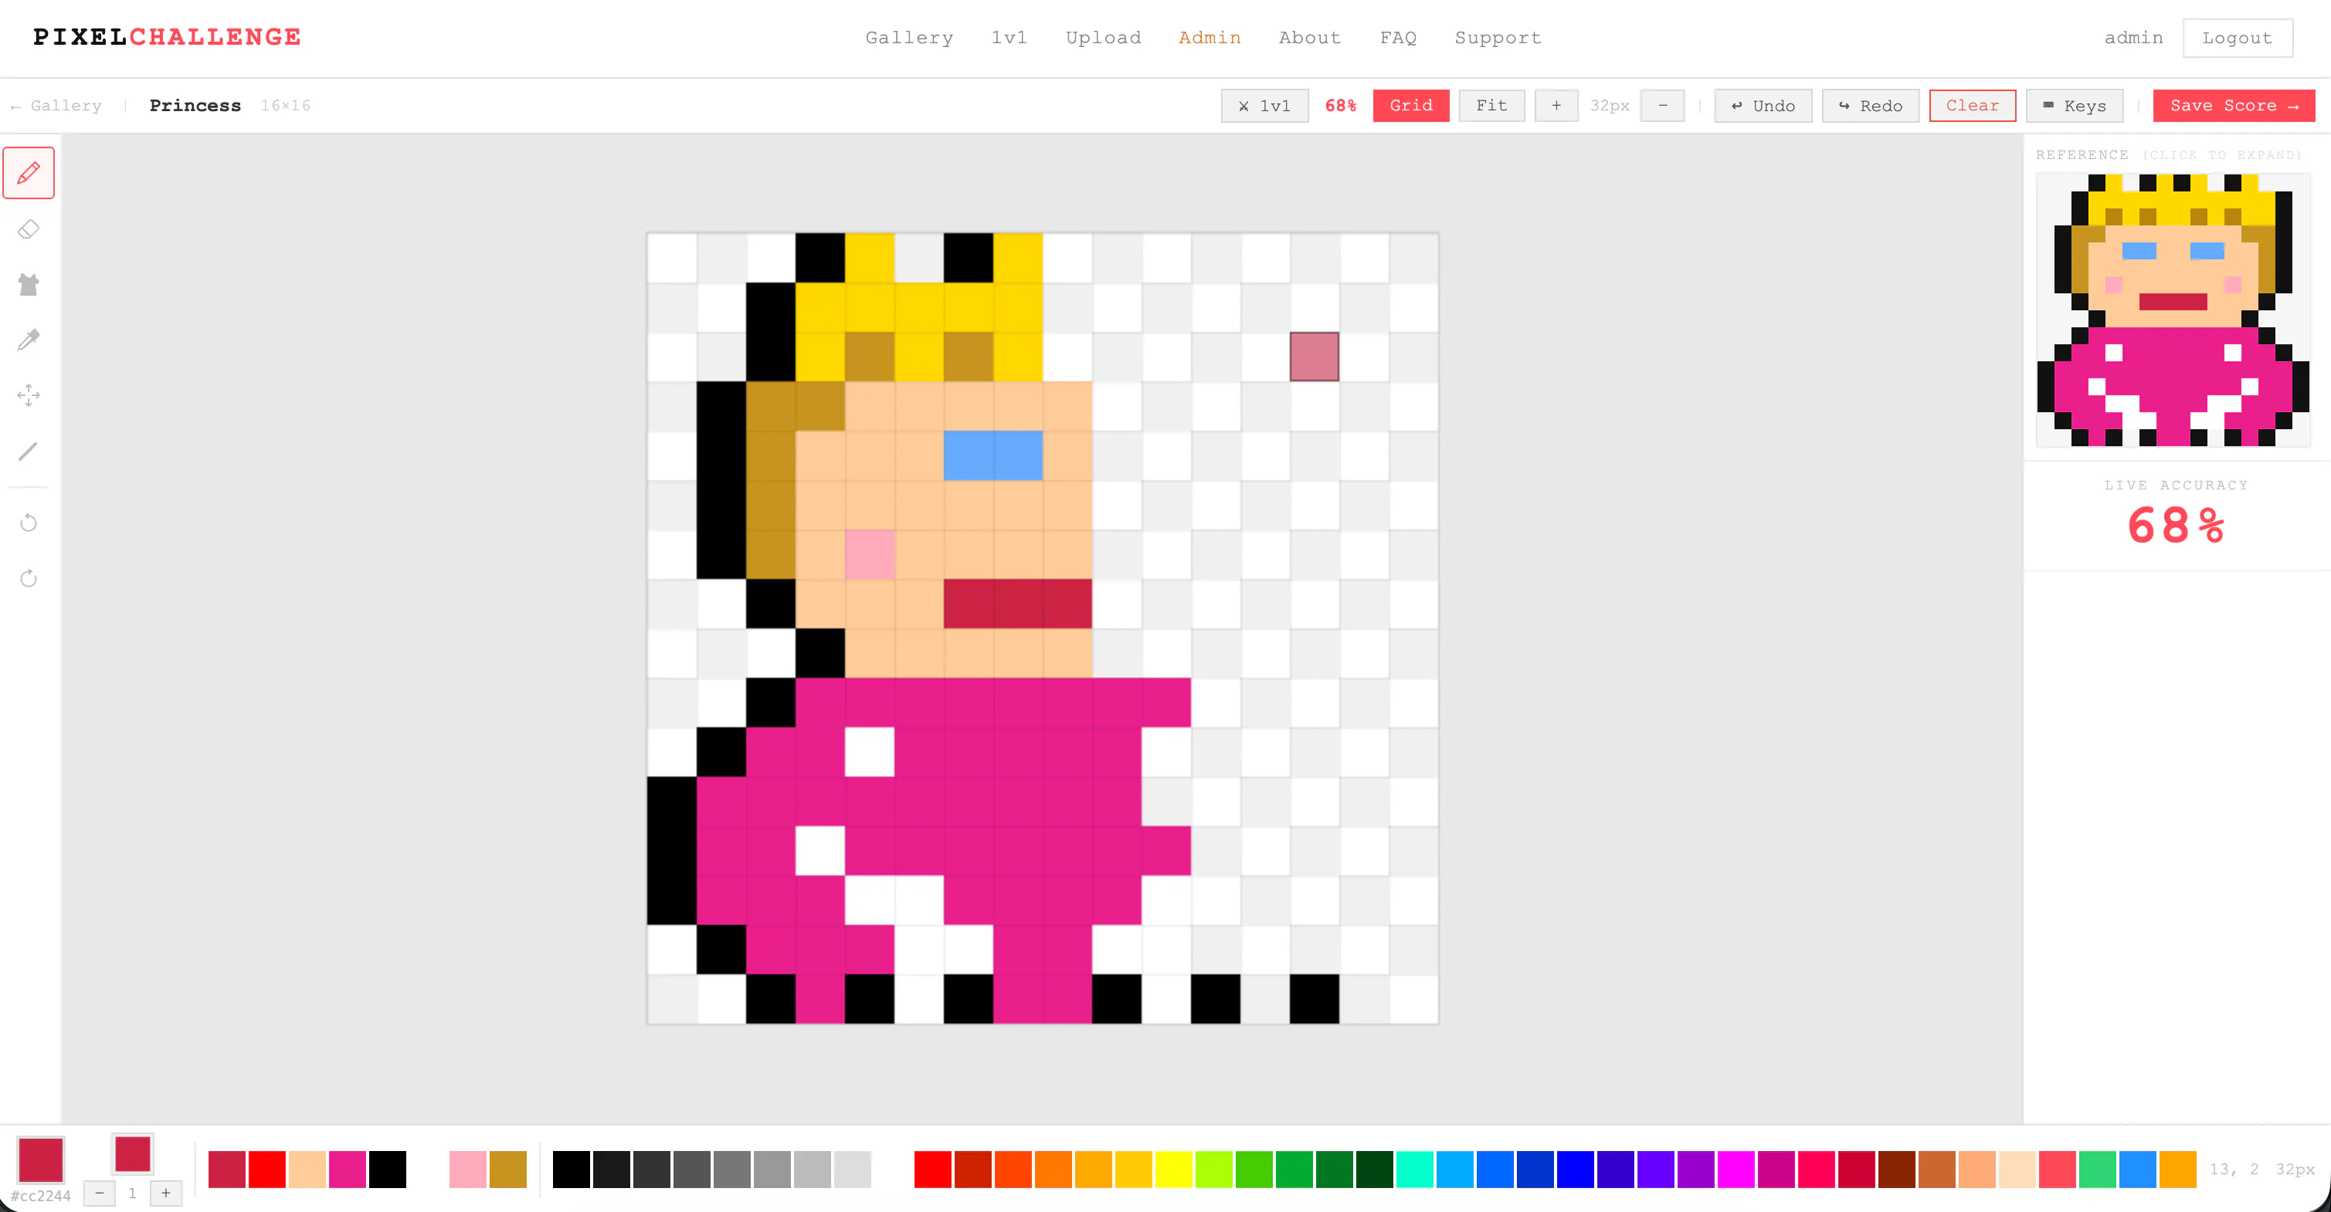Zoom out with the toolbar minus button

pyautogui.click(x=1662, y=106)
